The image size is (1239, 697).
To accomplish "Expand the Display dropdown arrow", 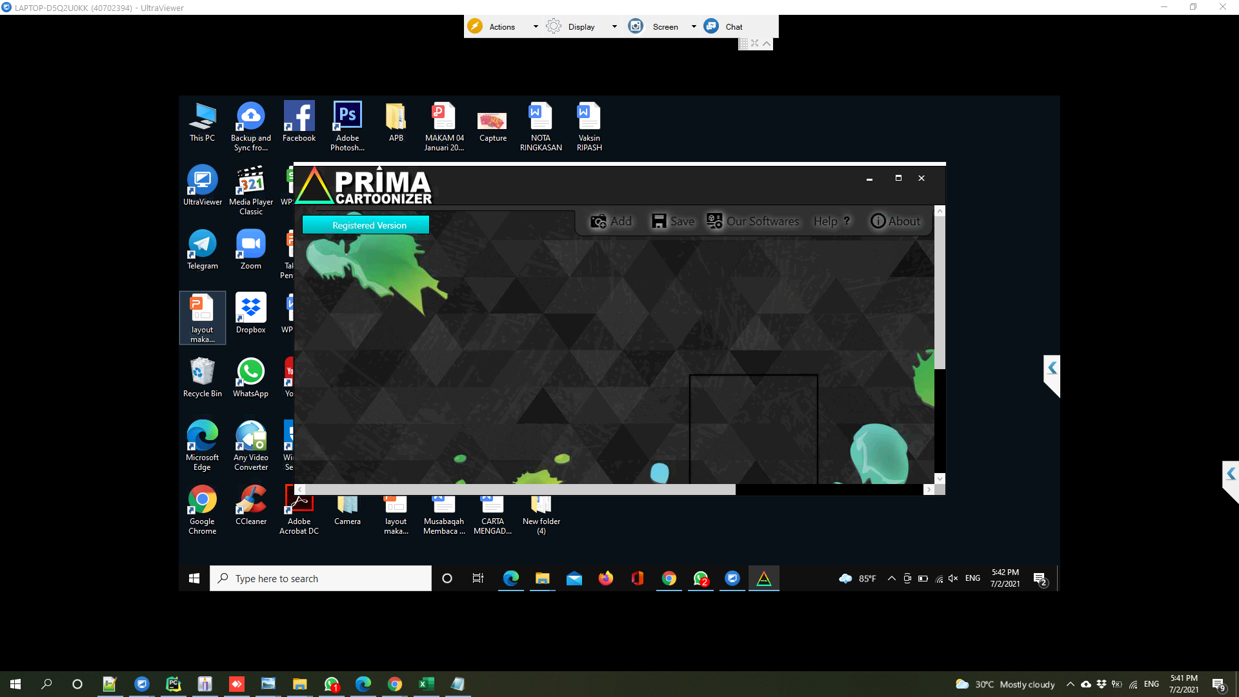I will pos(614,26).
